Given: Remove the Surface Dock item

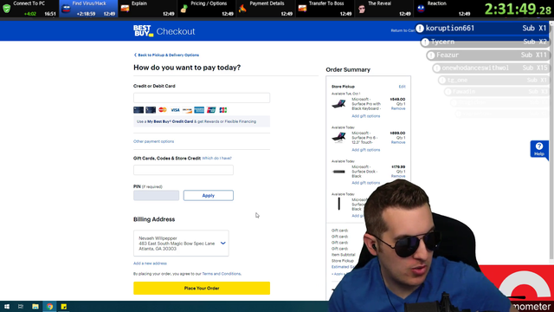Looking at the screenshot, I should 398,176.
